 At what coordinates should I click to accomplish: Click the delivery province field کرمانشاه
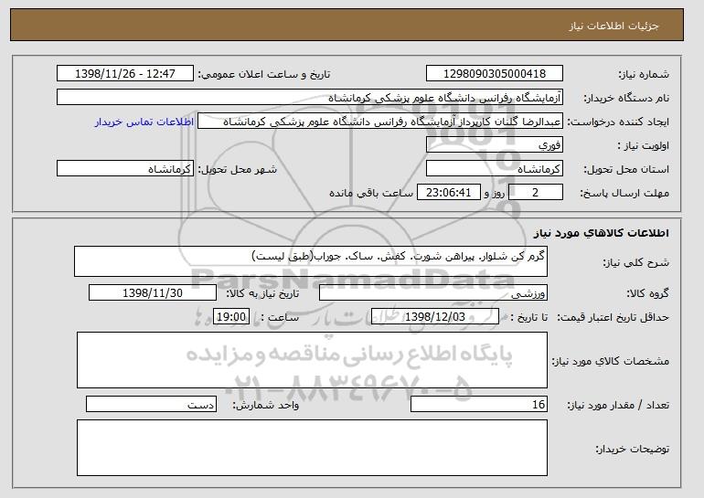coord(495,169)
